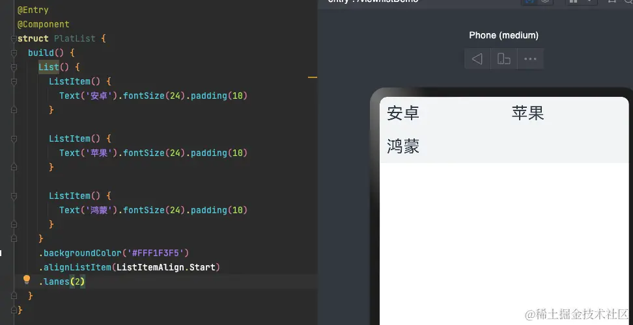This screenshot has width=633, height=325.
Task: Select the 鸿蒙 item in phone preview
Action: (403, 146)
